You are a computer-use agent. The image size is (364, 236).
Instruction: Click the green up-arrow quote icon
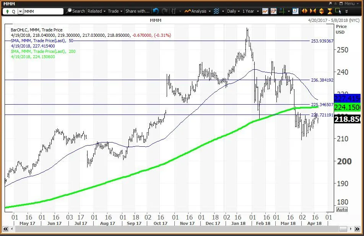(7, 11)
